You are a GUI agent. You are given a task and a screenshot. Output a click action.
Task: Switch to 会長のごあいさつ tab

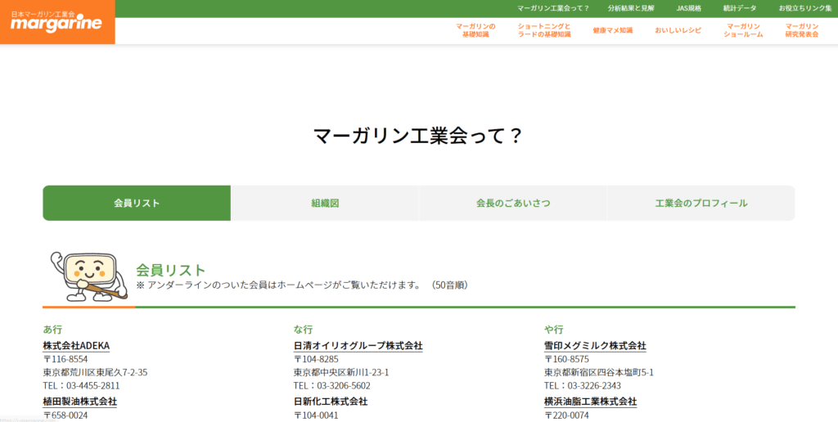pos(512,203)
